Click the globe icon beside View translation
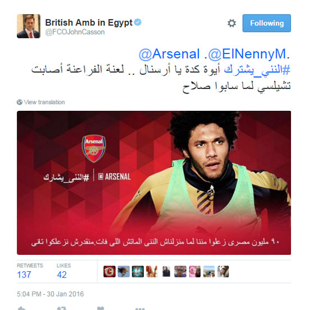The image size is (309, 310). pyautogui.click(x=20, y=102)
